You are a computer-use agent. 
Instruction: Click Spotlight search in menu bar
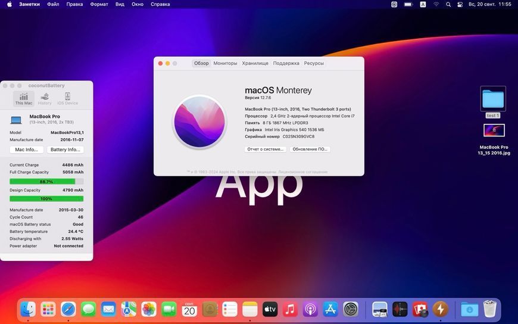pos(448,4)
